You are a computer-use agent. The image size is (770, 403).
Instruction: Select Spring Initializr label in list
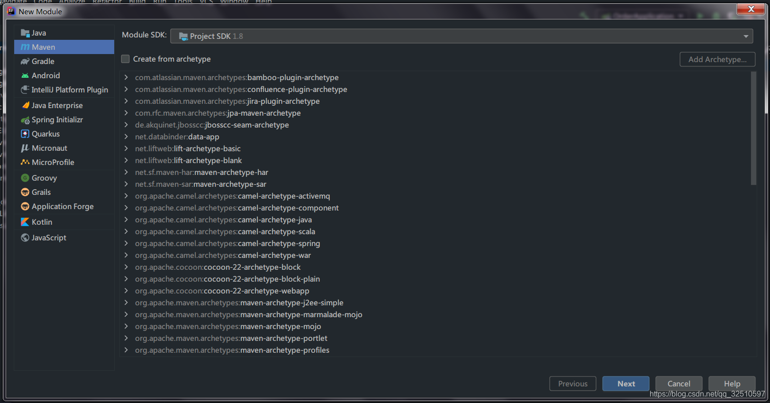tap(57, 119)
